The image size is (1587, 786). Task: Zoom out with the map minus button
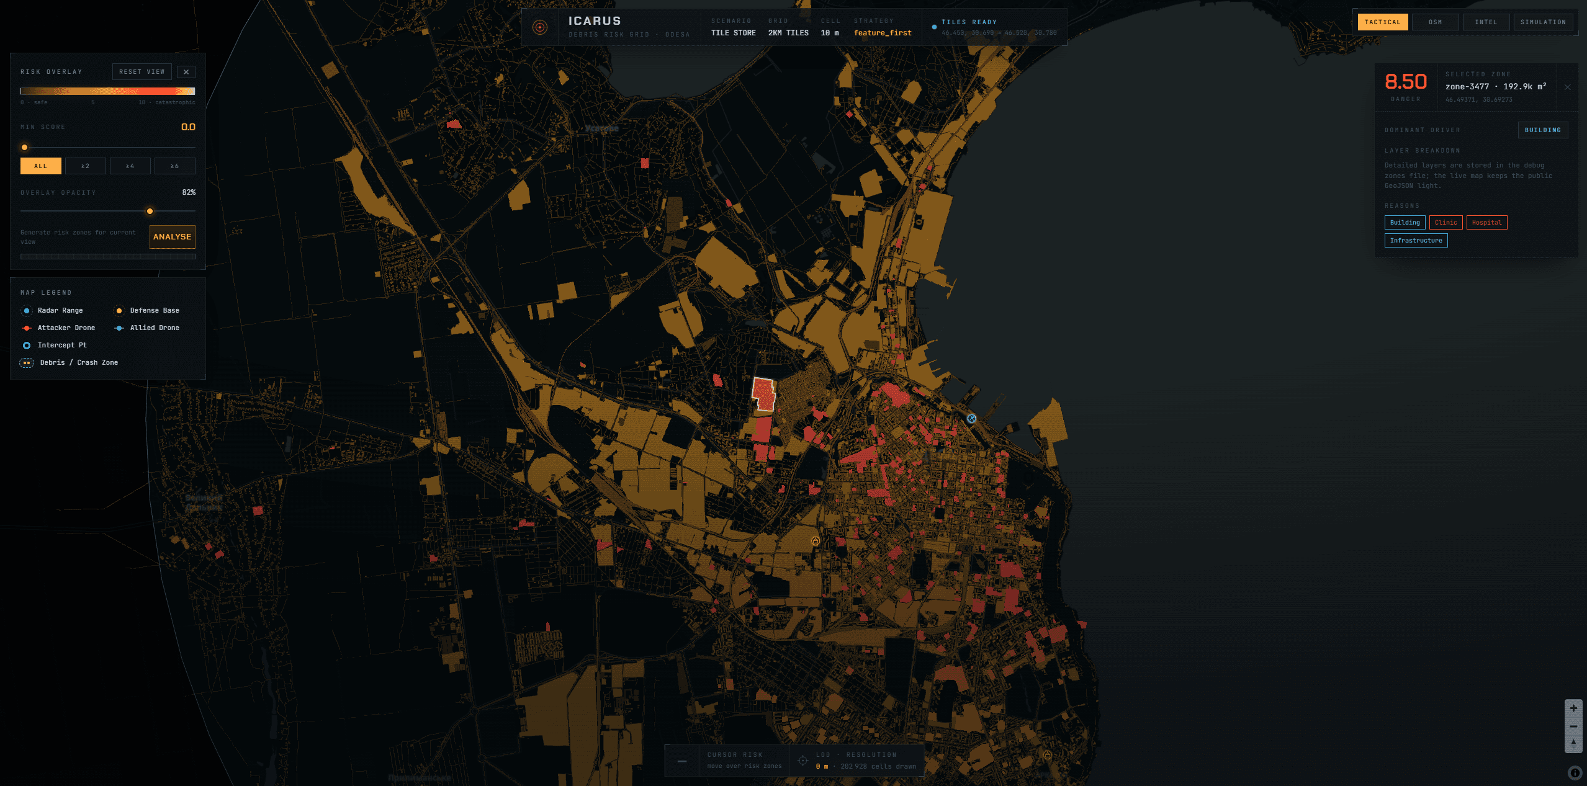tap(1573, 726)
